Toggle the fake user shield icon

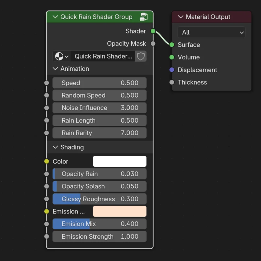(x=141, y=56)
